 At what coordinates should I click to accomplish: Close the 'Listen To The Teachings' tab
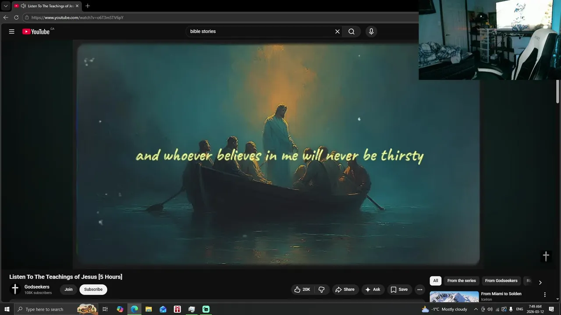(77, 6)
